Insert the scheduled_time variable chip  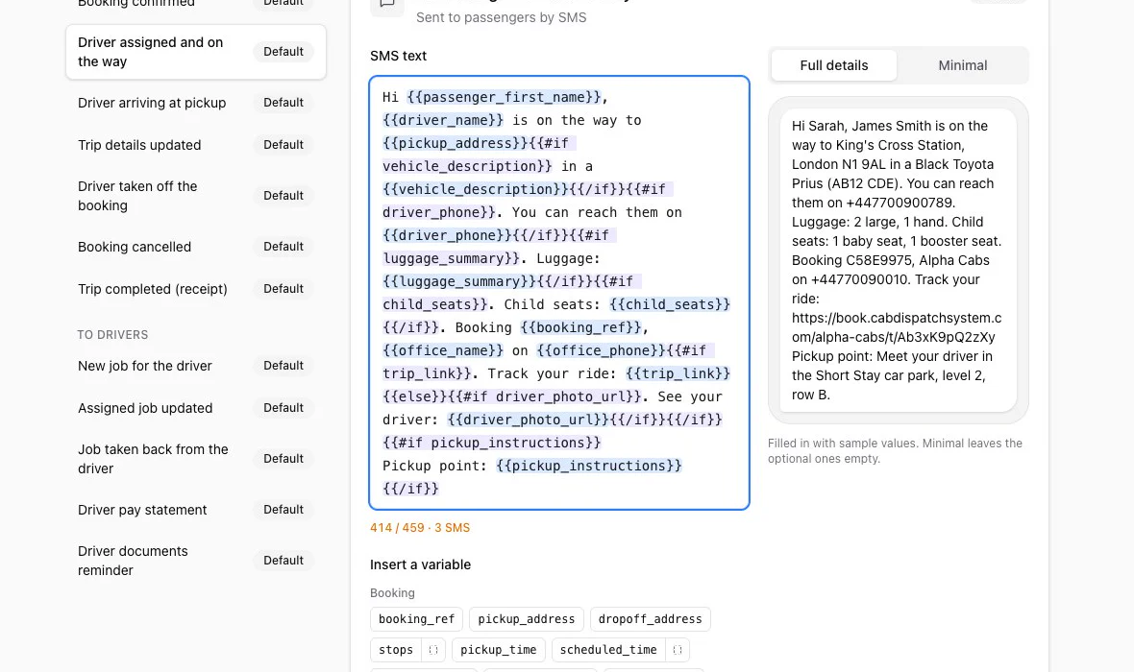click(608, 650)
